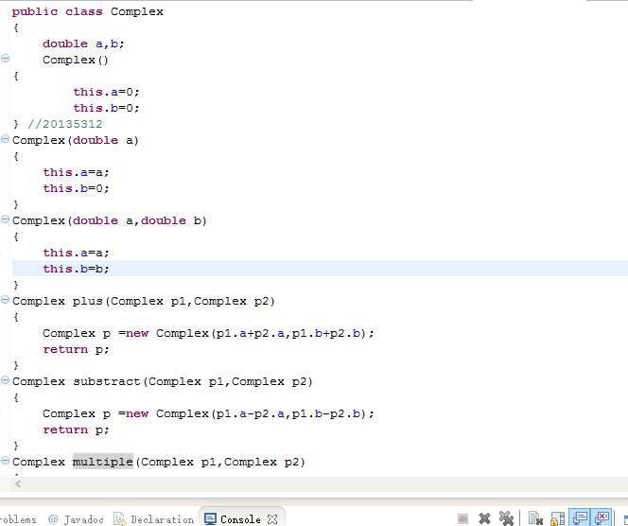
Task: Click the Javadoc tab @ icon
Action: pyautogui.click(x=53, y=519)
